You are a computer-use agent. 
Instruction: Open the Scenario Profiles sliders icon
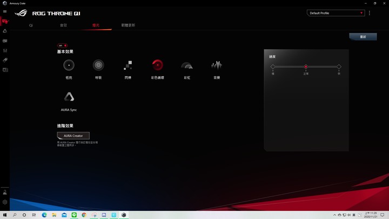(5, 50)
